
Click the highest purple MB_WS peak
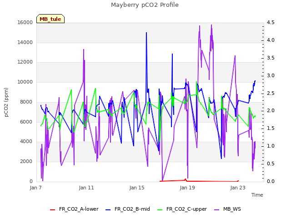tap(211, 25)
